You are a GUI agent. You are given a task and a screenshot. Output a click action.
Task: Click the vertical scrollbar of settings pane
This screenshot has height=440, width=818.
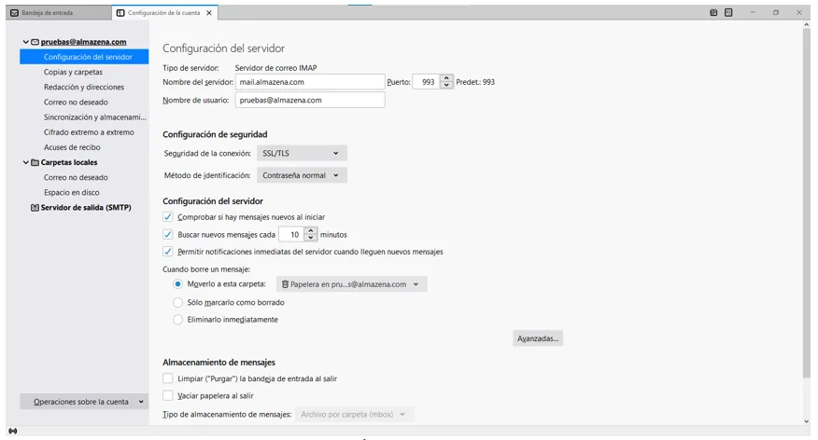[807, 203]
